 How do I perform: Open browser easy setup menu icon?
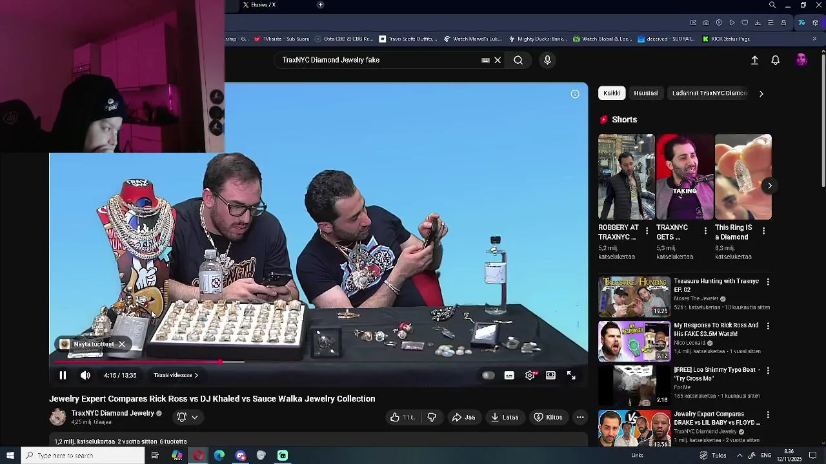[771, 23]
